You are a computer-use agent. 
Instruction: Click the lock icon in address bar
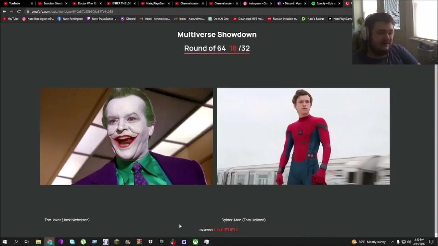(x=28, y=11)
